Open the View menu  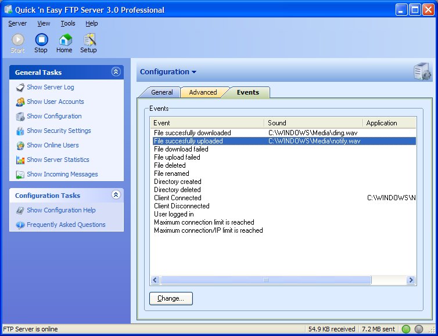tap(44, 23)
